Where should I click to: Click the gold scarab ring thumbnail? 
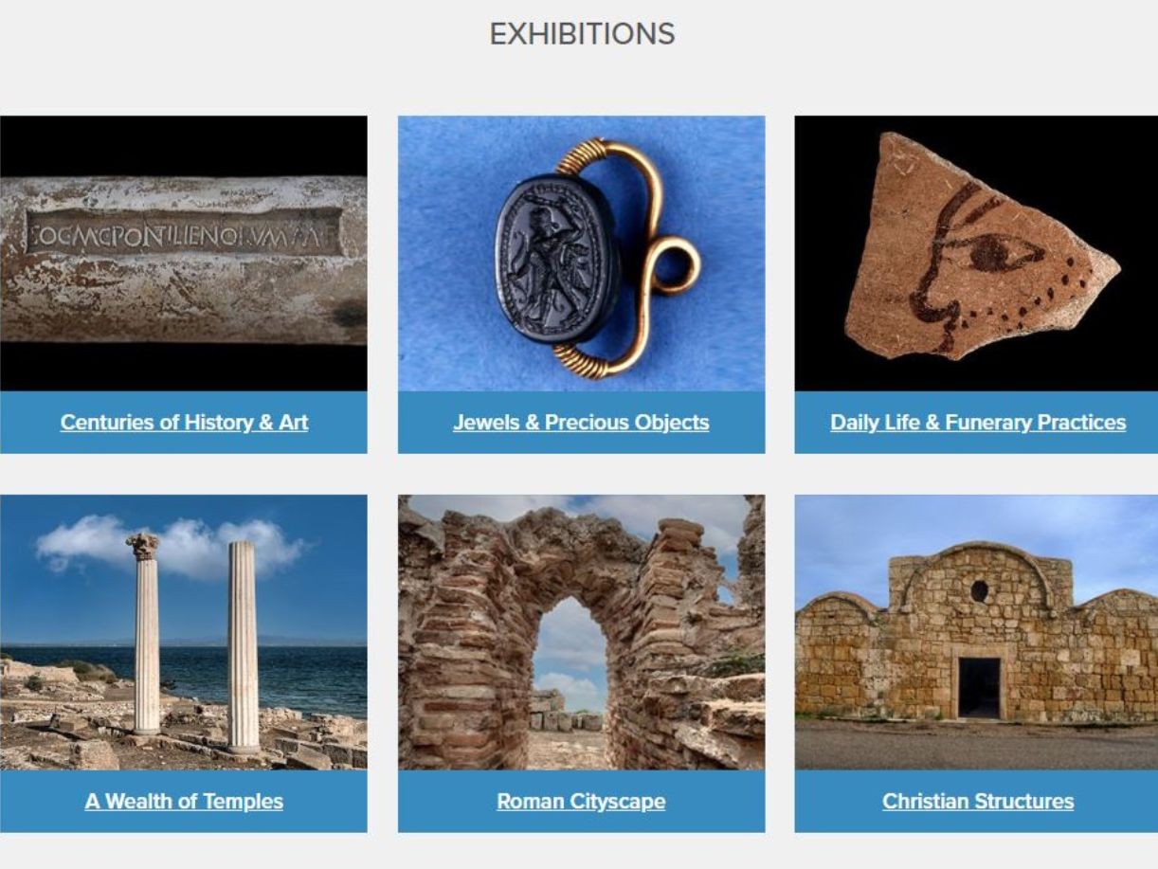coord(581,254)
